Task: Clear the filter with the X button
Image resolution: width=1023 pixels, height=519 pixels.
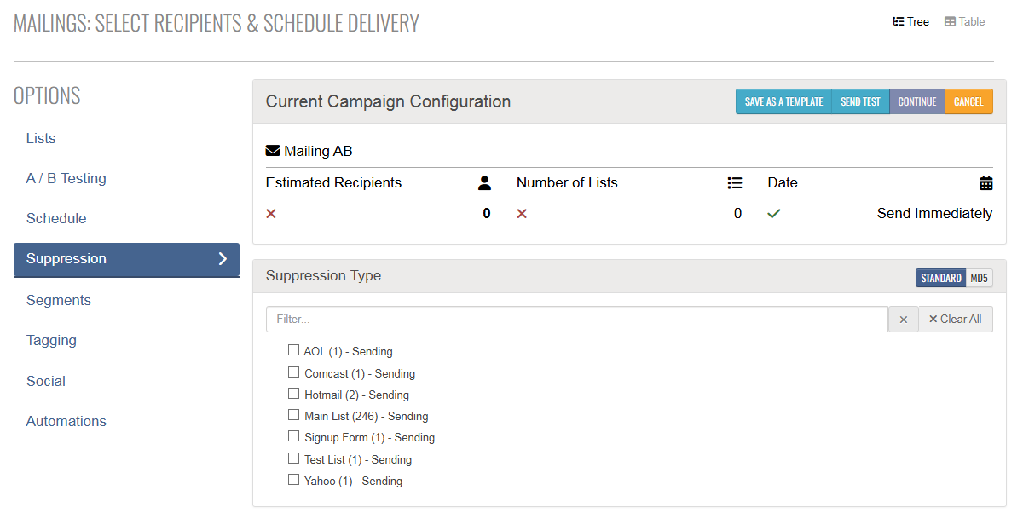Action: click(x=904, y=320)
